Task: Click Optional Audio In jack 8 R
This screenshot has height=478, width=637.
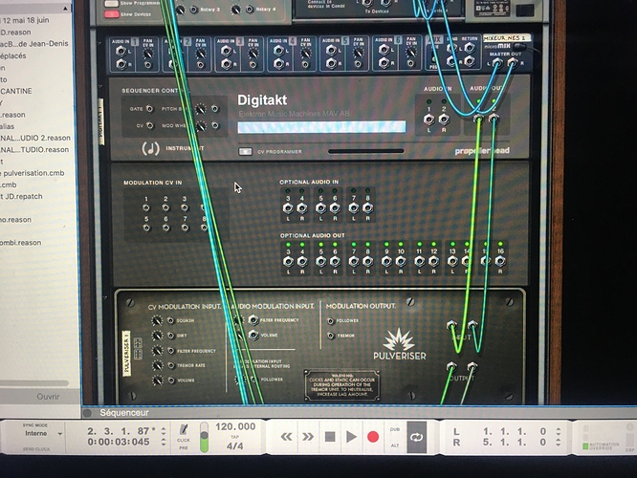Action: 367,208
